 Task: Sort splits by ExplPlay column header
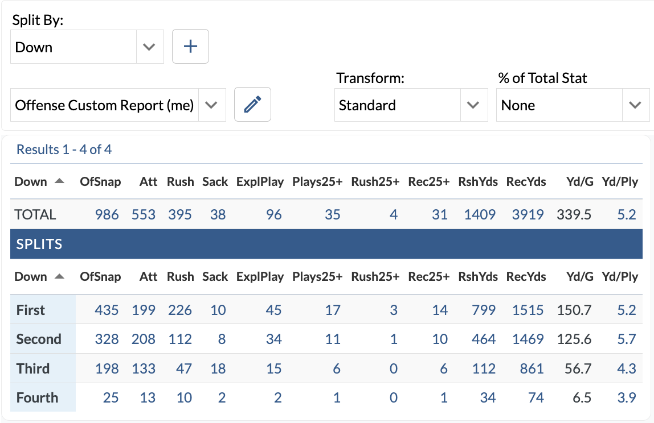point(260,277)
